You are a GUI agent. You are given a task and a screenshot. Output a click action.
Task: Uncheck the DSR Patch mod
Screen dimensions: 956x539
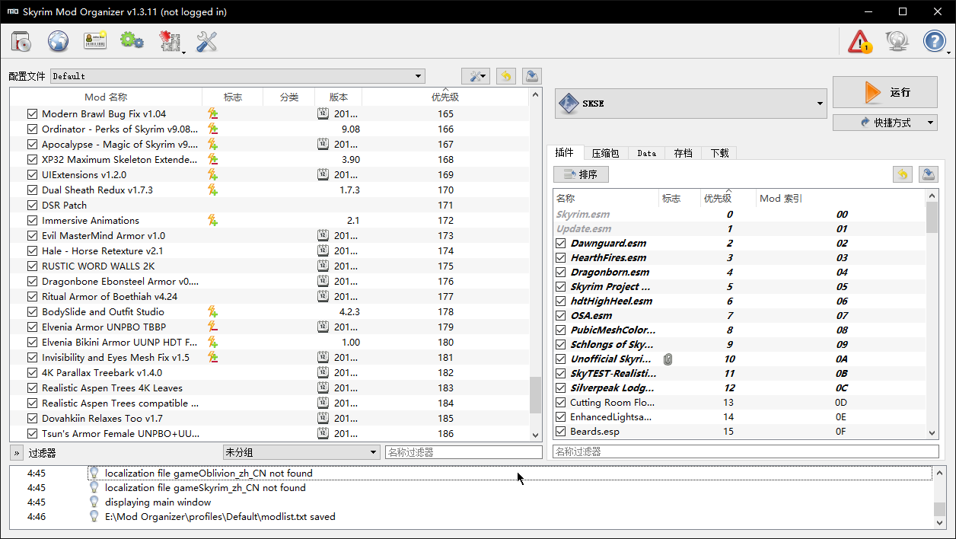tap(32, 205)
